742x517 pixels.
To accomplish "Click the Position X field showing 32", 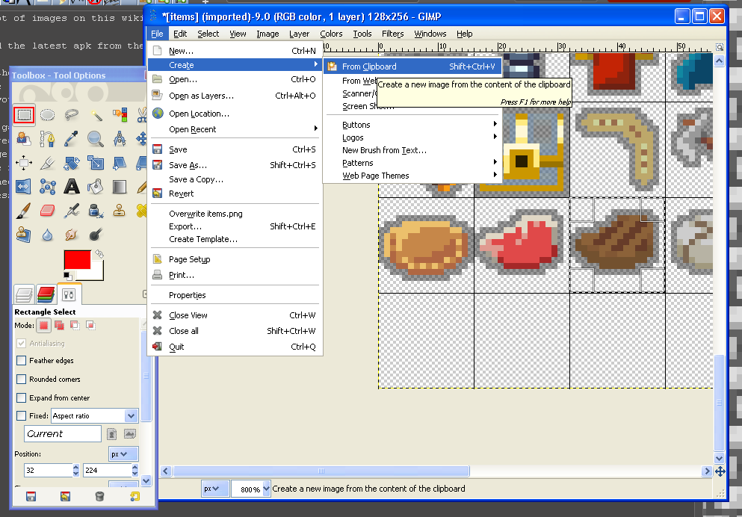I will coord(49,470).
